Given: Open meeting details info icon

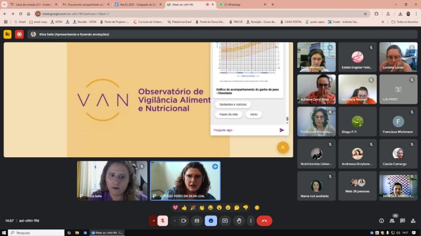Looking at the screenshot, I should tap(382, 221).
